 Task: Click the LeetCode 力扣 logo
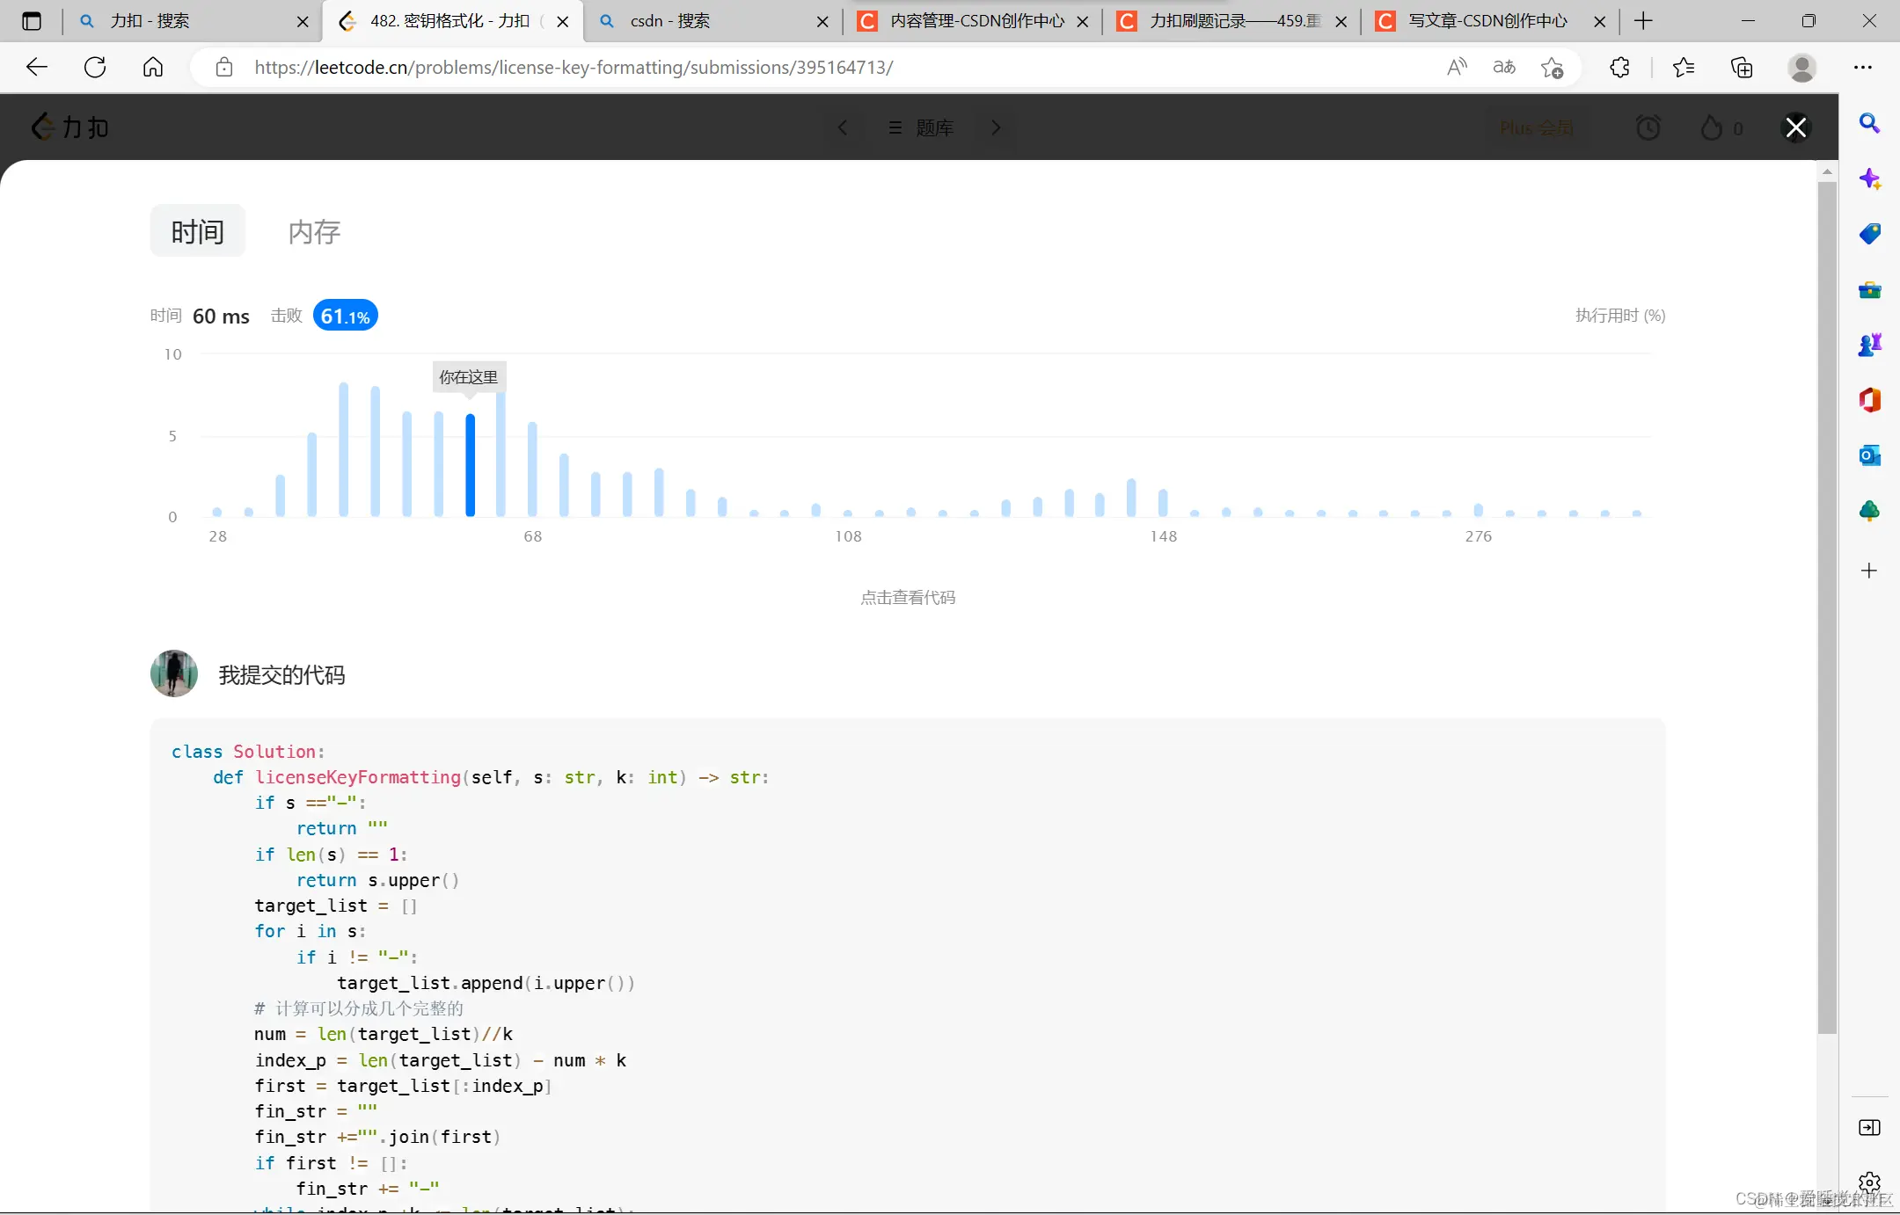70,127
